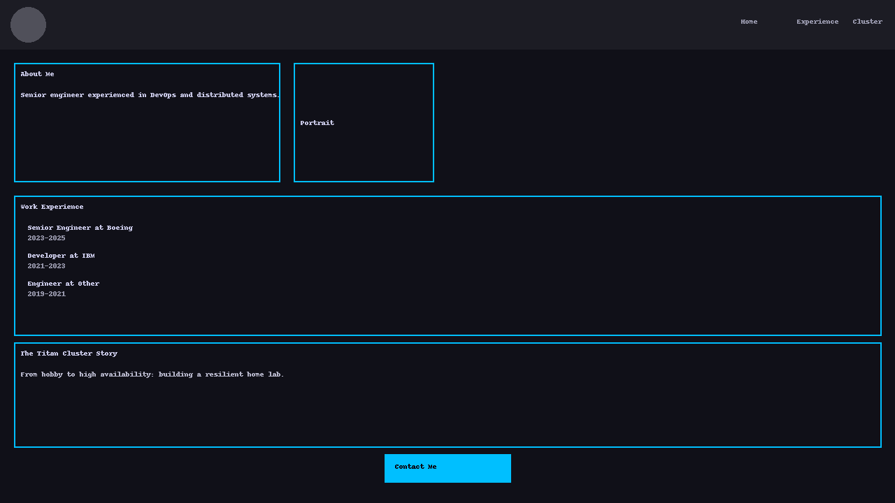Click the 2021-2023 date range
The width and height of the screenshot is (895, 503).
point(46,266)
